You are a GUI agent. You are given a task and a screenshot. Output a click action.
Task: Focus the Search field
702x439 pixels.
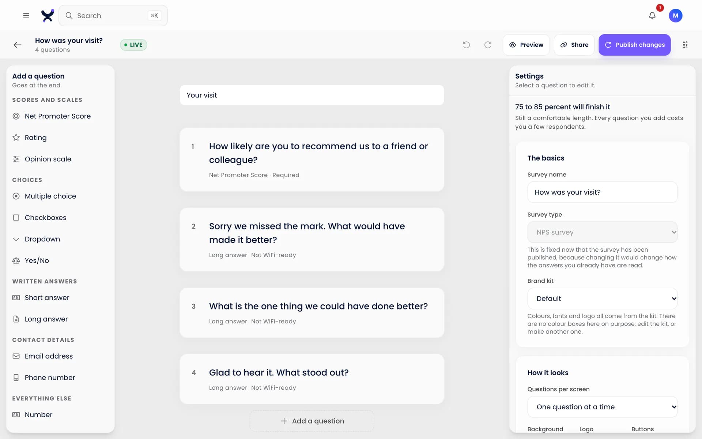pos(113,15)
